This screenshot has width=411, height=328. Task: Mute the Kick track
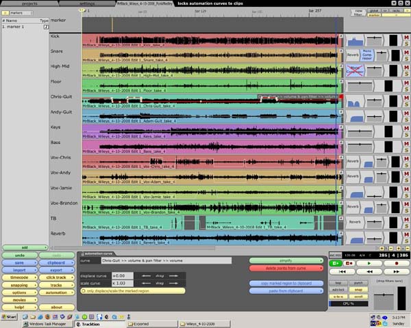click(x=406, y=38)
